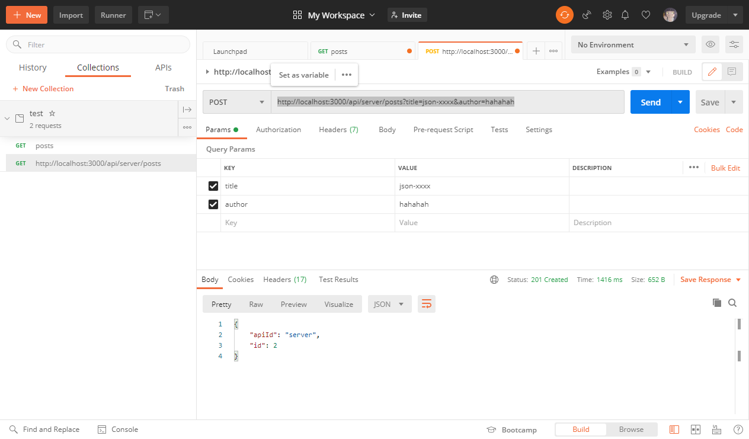Click the environment quick look eye icon
This screenshot has height=439, width=749.
coord(710,44)
